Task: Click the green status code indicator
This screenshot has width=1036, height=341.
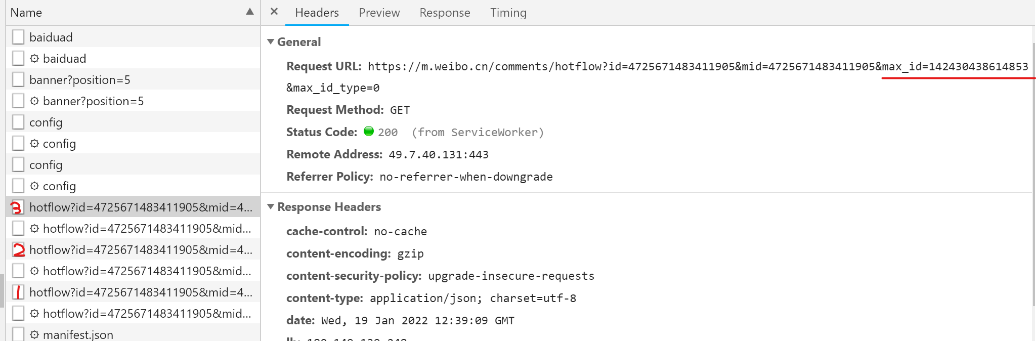Action: (x=369, y=132)
